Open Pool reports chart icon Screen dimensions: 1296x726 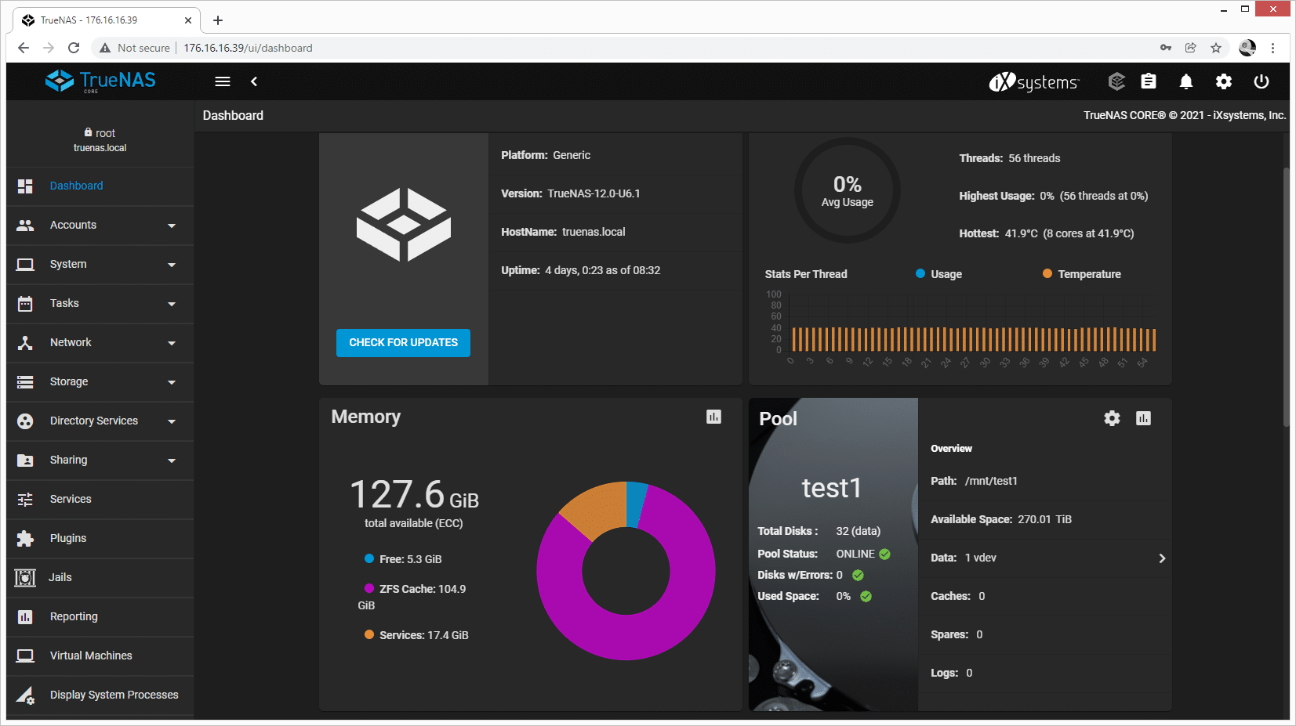pos(1144,418)
